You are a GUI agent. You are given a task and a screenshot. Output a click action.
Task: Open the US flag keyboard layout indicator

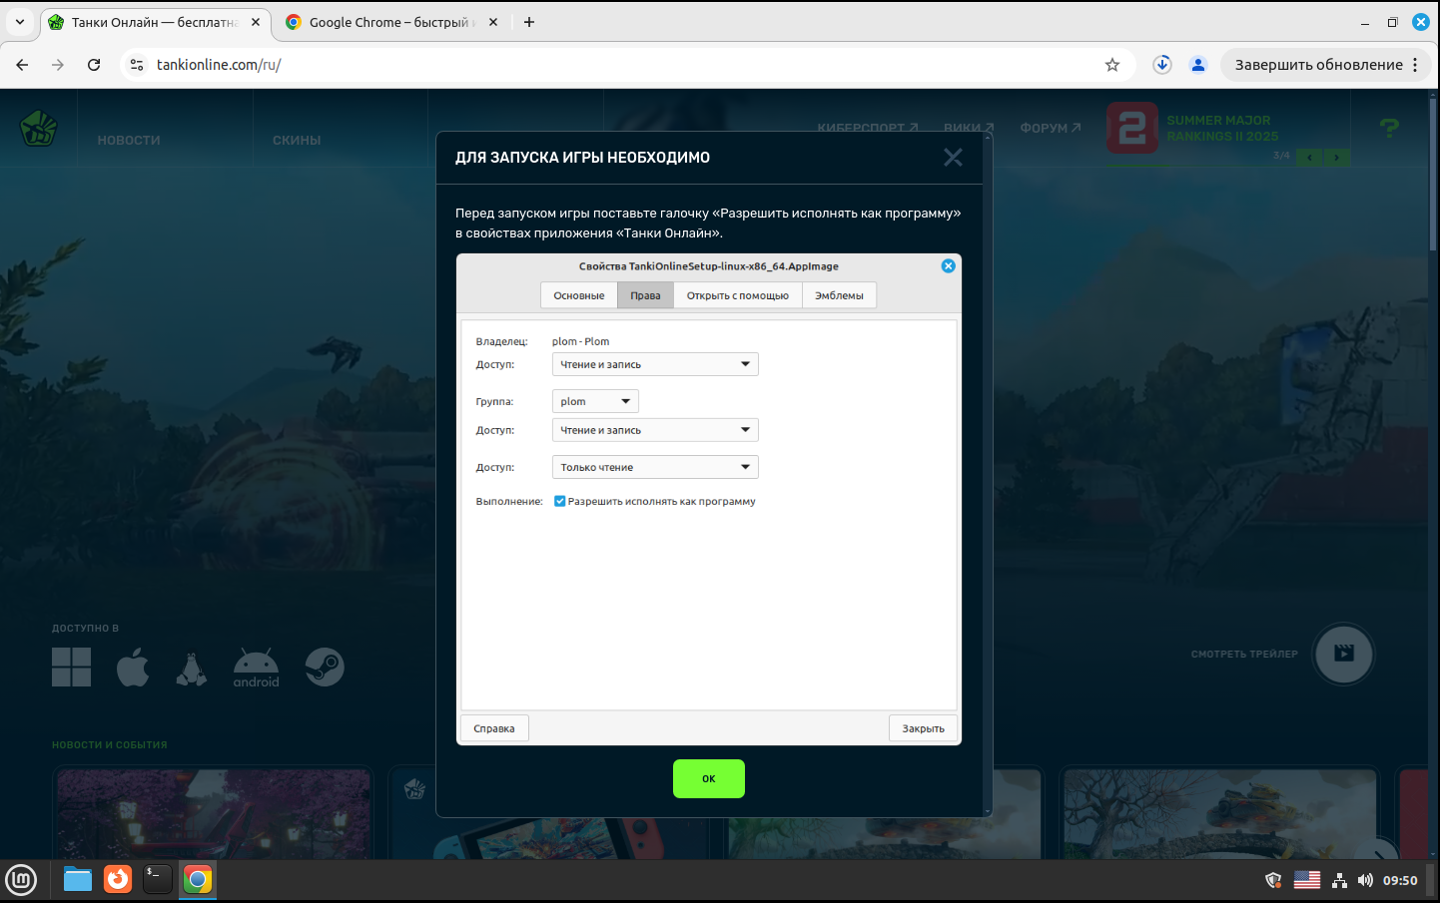coord(1307,880)
